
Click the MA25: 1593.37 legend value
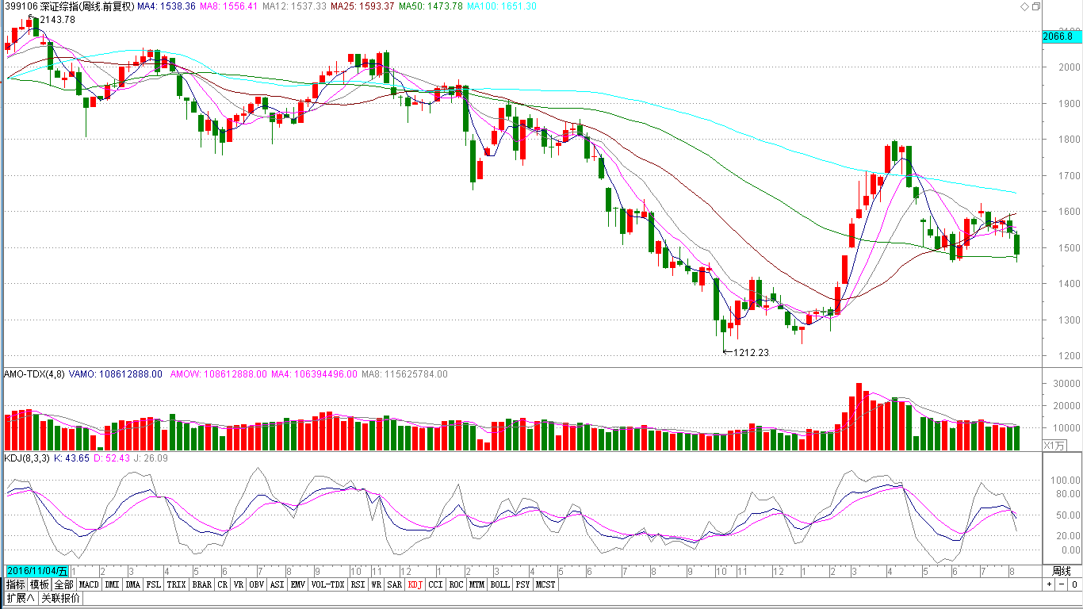pyautogui.click(x=362, y=6)
